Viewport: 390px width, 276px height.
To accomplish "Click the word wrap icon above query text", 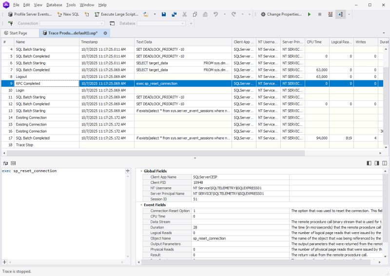I will pyautogui.click(x=5, y=163).
